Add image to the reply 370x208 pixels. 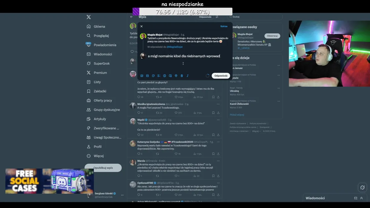point(142,76)
